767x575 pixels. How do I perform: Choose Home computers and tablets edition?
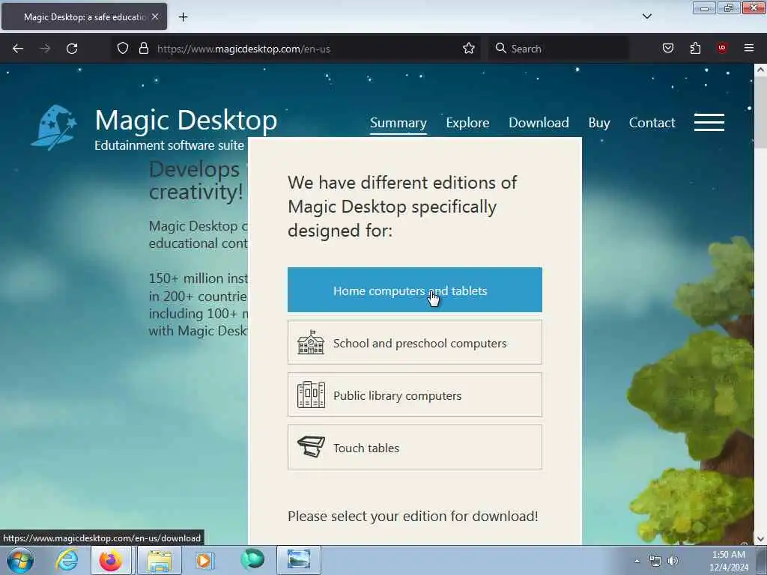pyautogui.click(x=415, y=290)
